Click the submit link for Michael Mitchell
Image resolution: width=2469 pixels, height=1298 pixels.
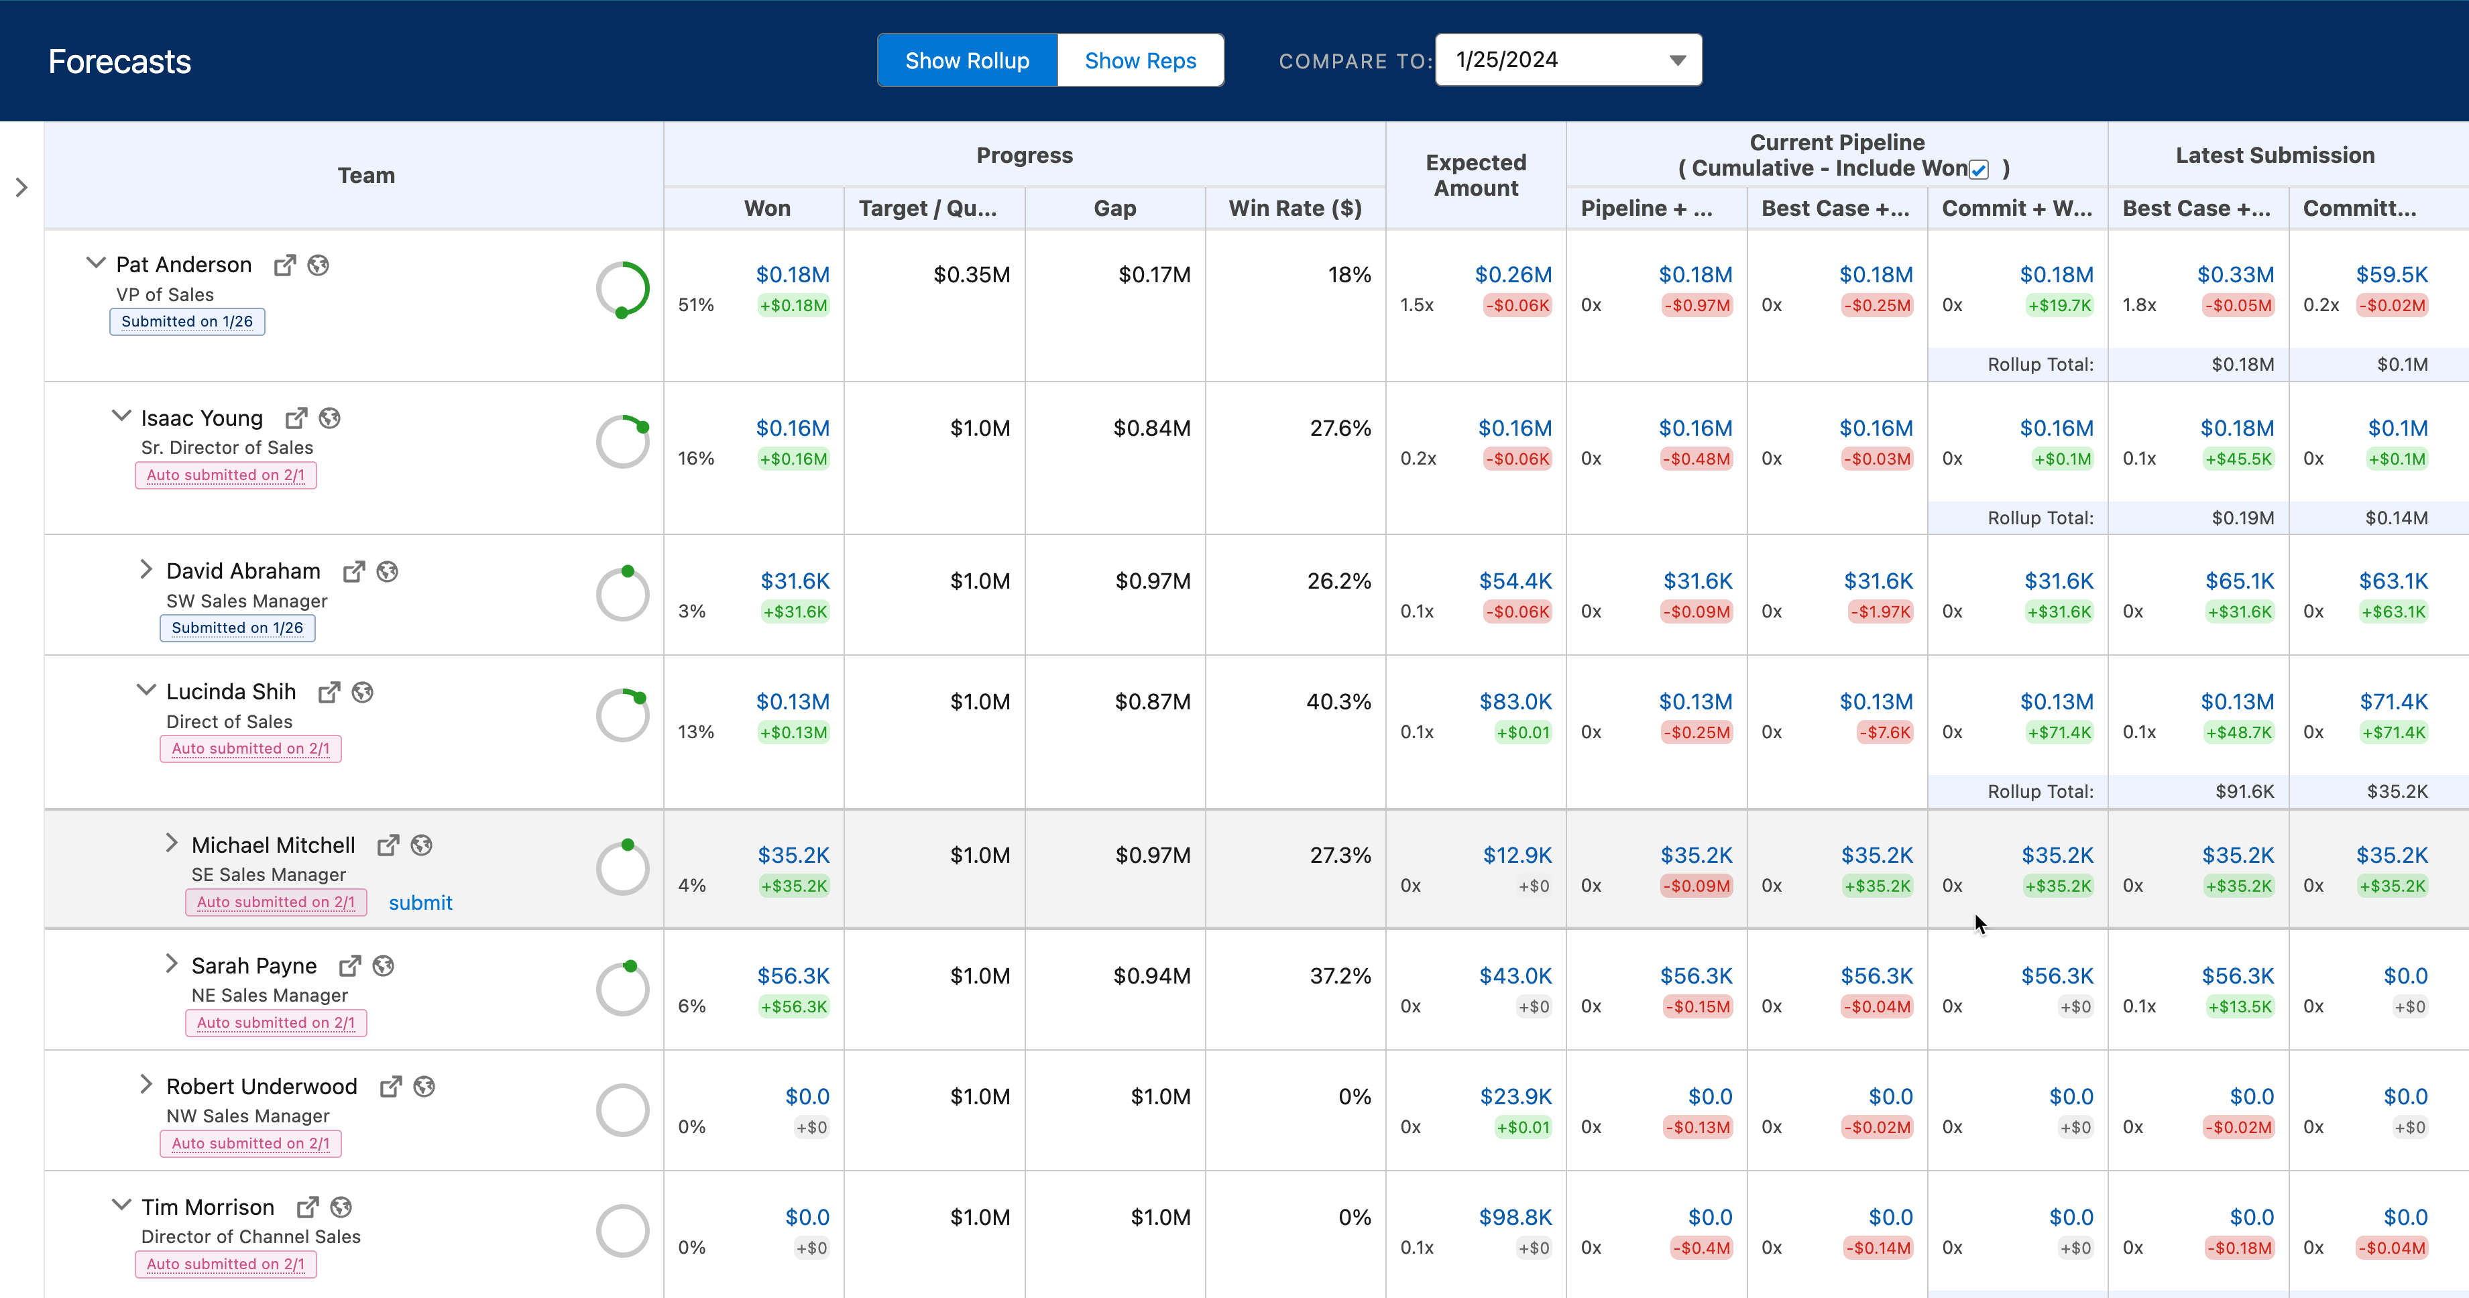pos(420,903)
